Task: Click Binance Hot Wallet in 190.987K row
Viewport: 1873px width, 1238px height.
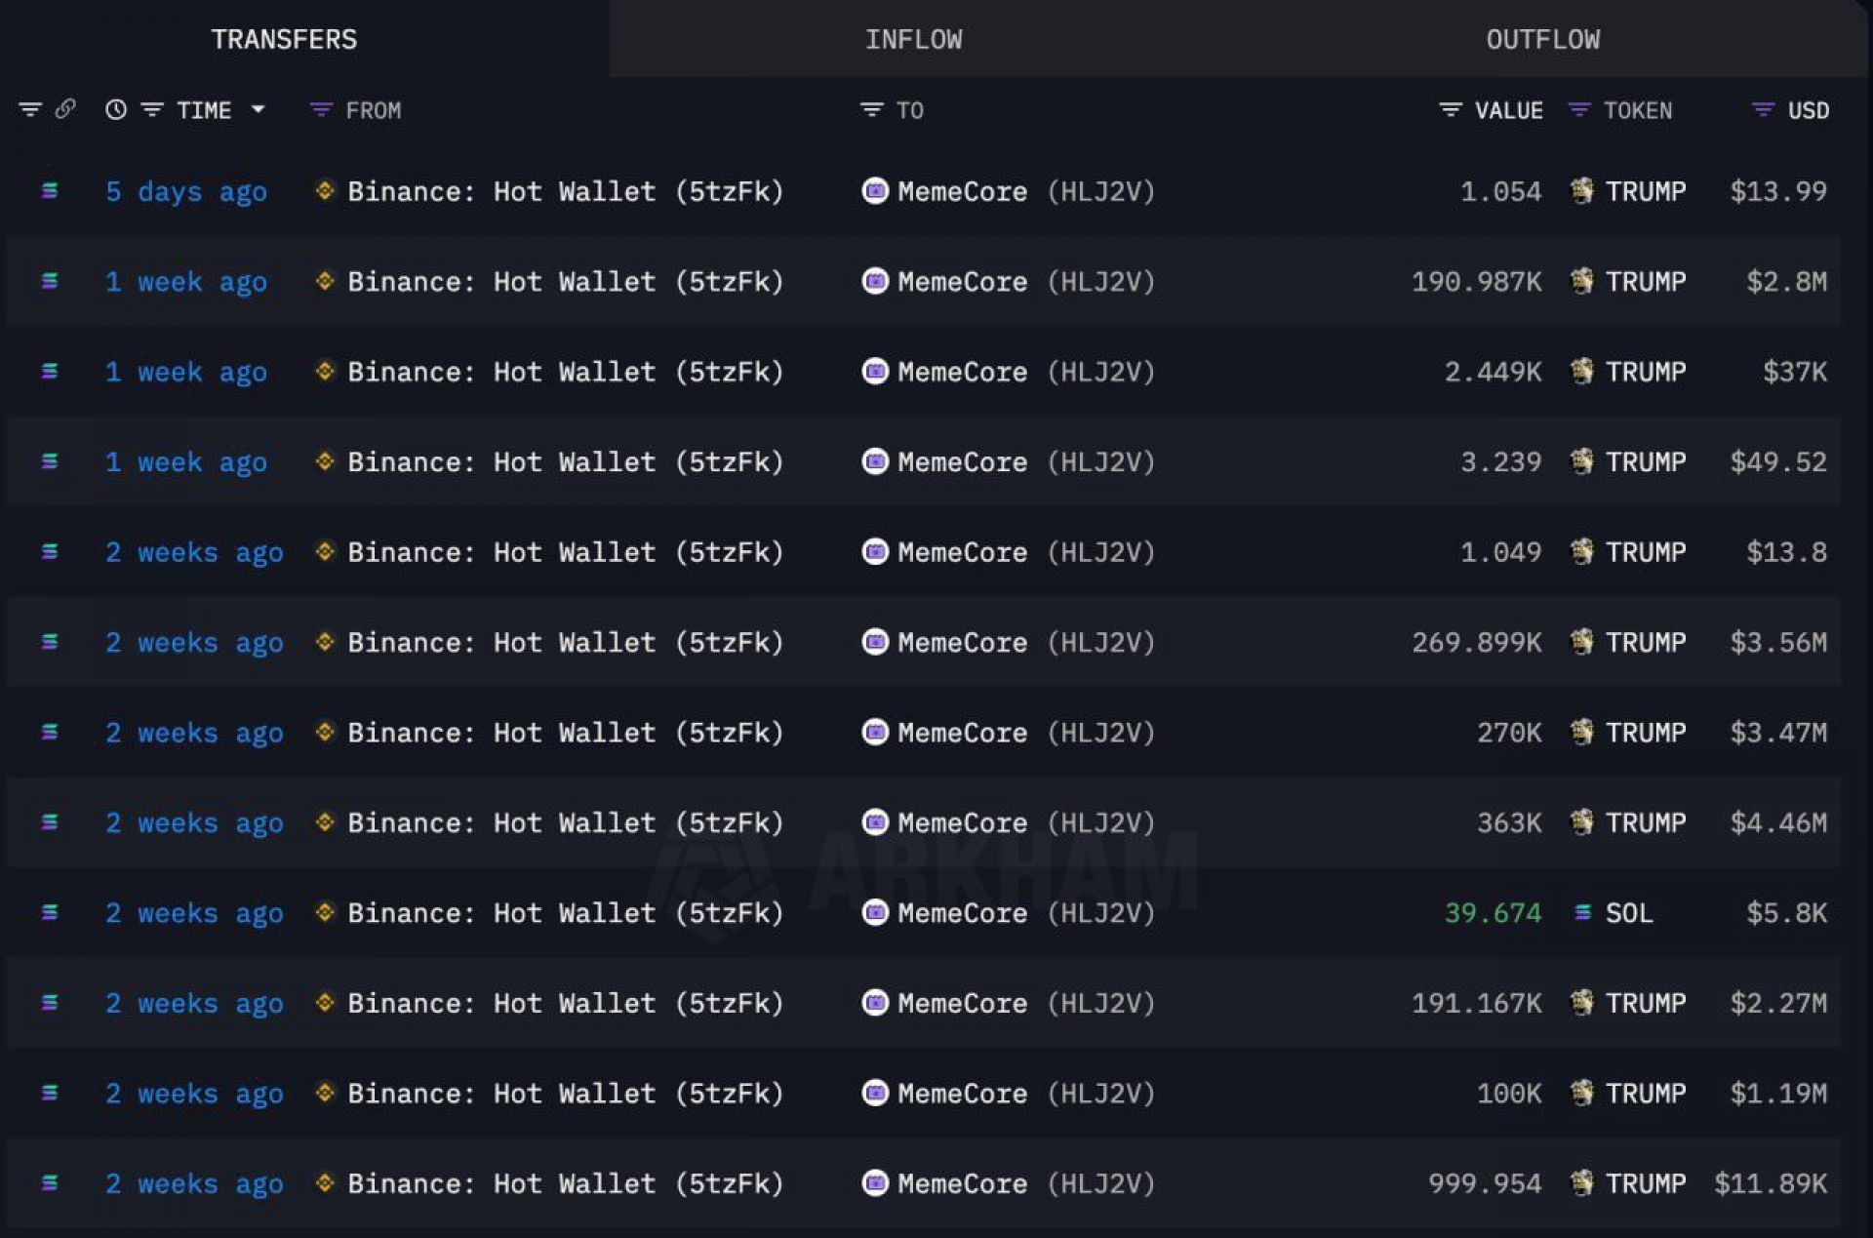Action: click(566, 282)
